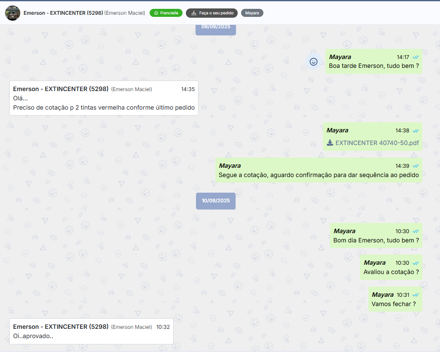Click the hierarchy icon in Faça o seu pedido
This screenshot has height=352, width=440.
click(193, 13)
